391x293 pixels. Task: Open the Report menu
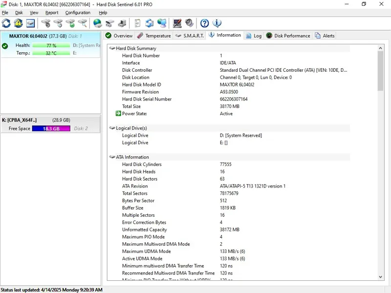click(52, 13)
